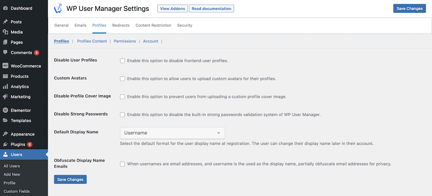Enable the Disable User Profiles checkbox
The width and height of the screenshot is (432, 196).
[122, 61]
